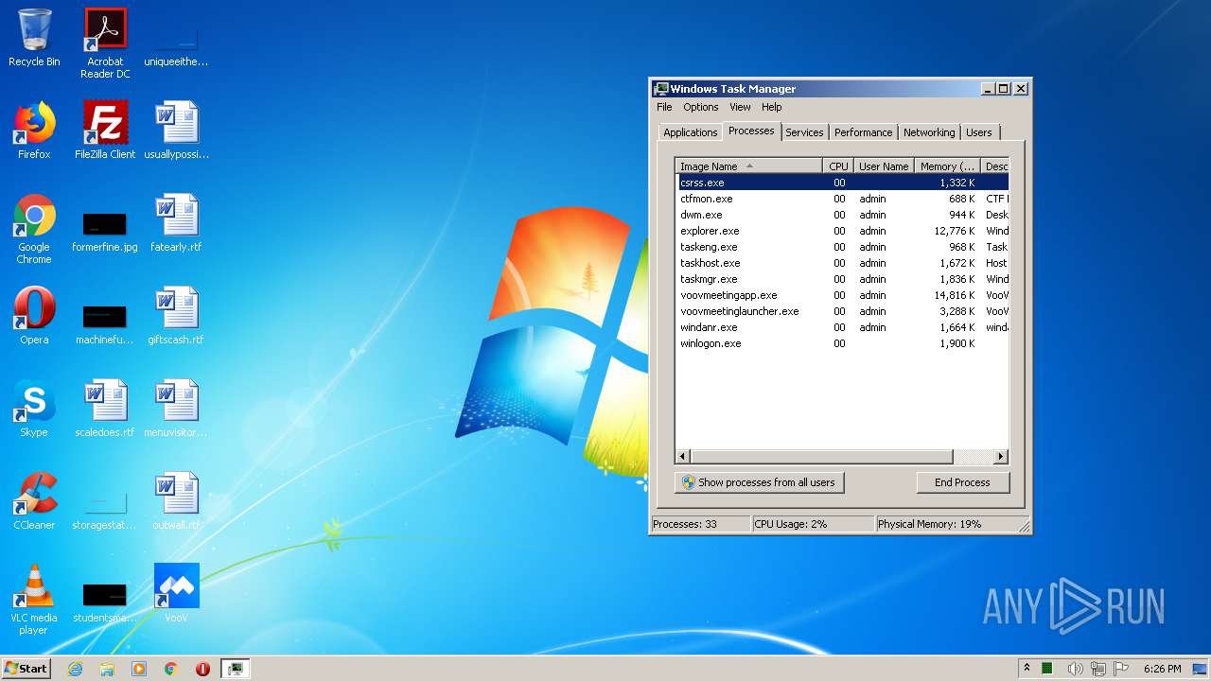Sort processes by Memory column
This screenshot has width=1211, height=681.
[x=947, y=166]
